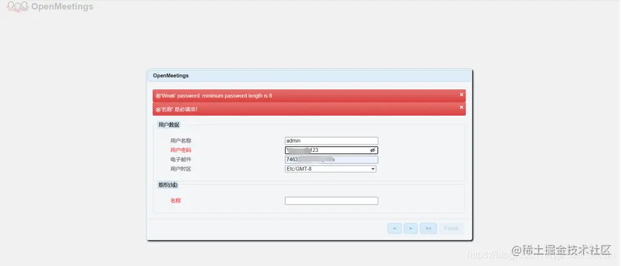Focus the empty 名称 organization field

pos(332,201)
